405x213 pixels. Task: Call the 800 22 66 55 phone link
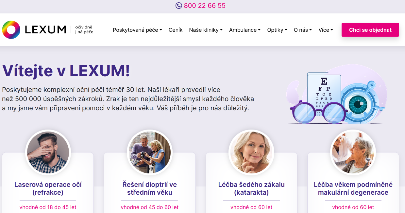(205, 6)
